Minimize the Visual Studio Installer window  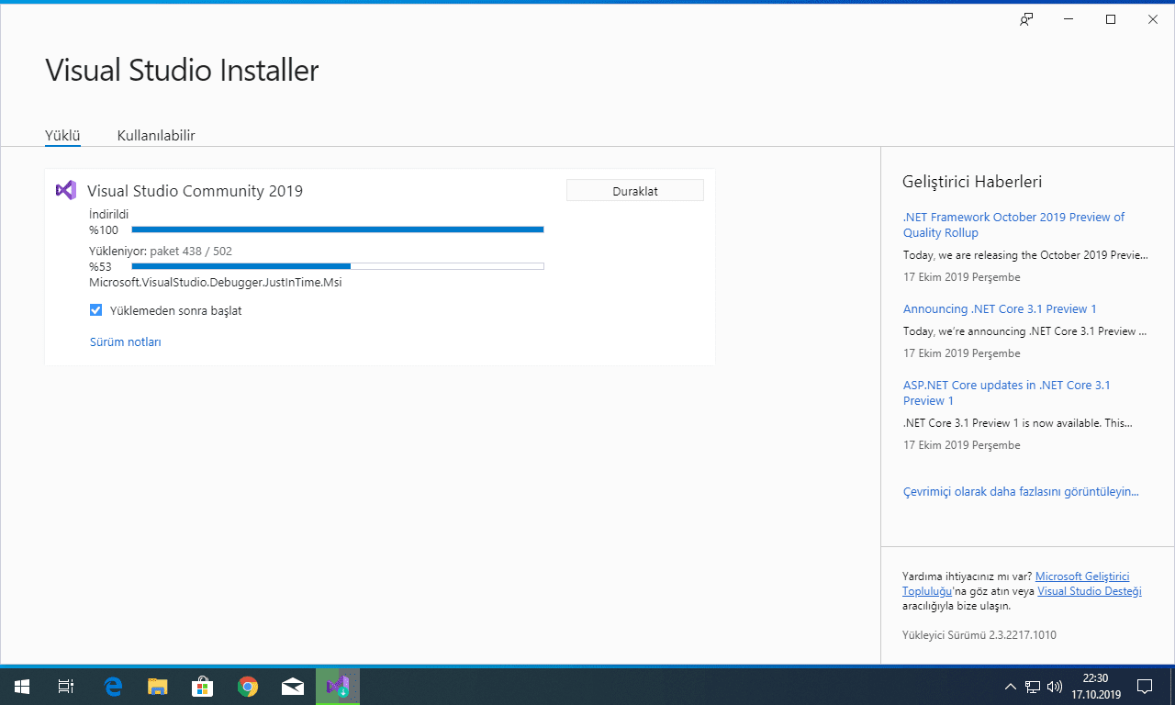click(1069, 19)
